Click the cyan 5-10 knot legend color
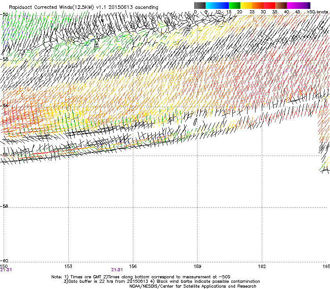Image resolution: width=330 pixels, height=289 pixels. click(x=211, y=5)
